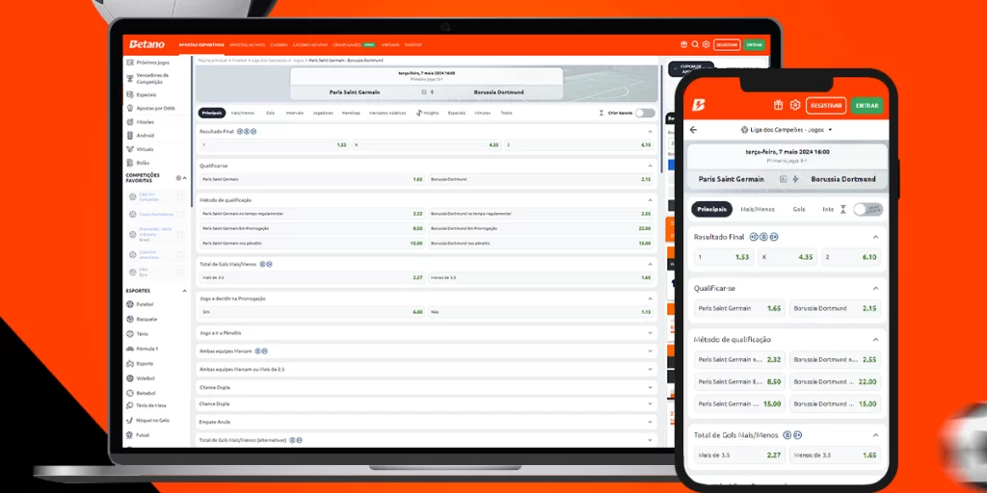The height and width of the screenshot is (493, 987).
Task: Open Liga dos Campeões - Jogos dropdown on phone
Action: tap(787, 130)
